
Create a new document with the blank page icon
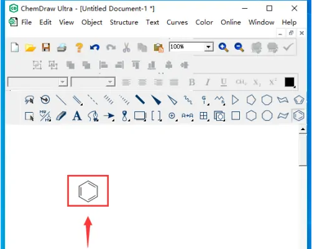tap(15, 47)
